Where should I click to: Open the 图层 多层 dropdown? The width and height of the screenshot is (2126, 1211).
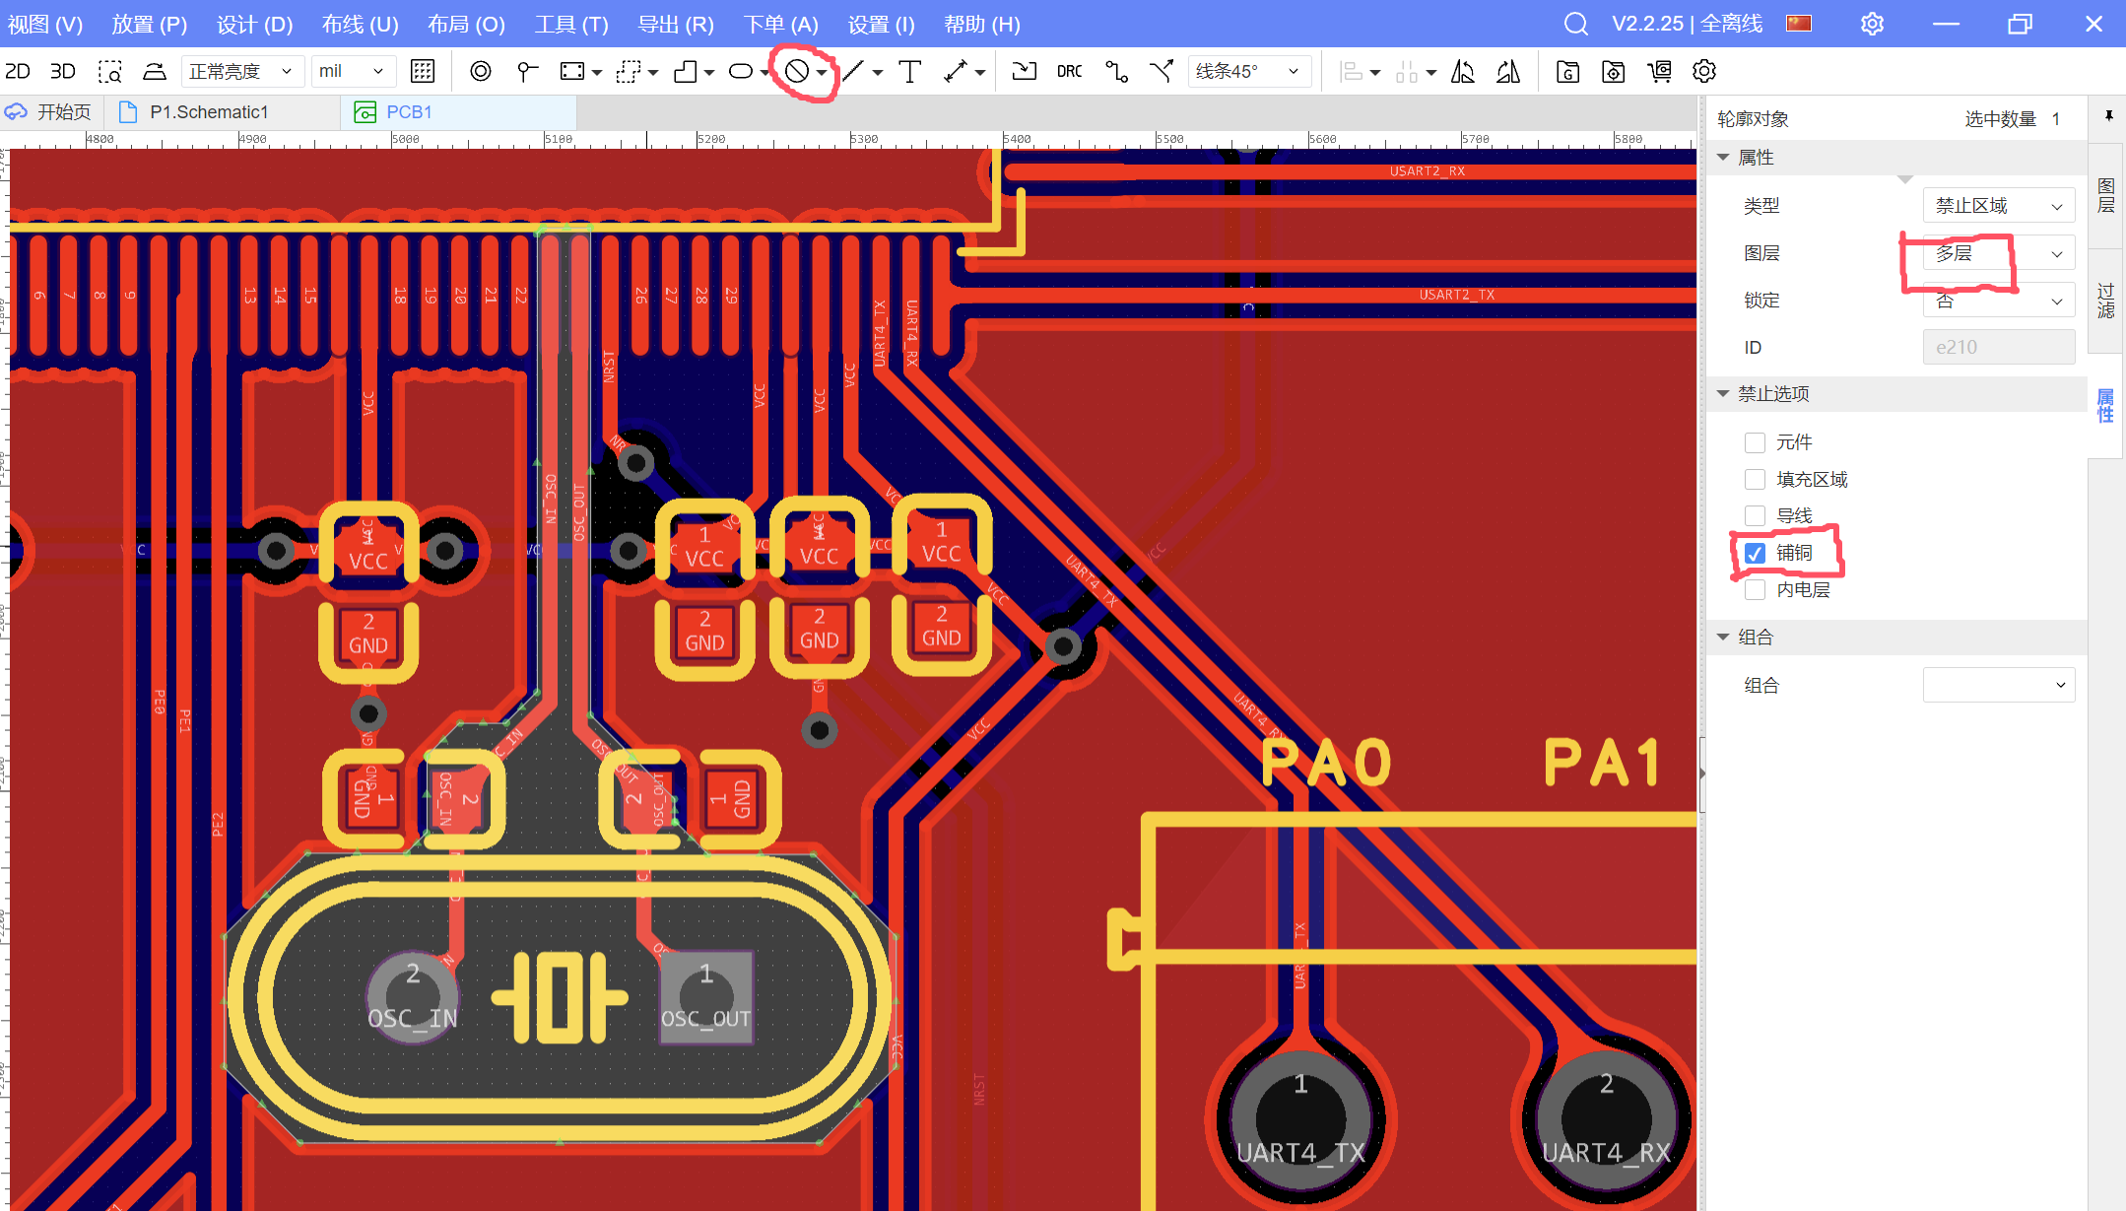point(1999,252)
